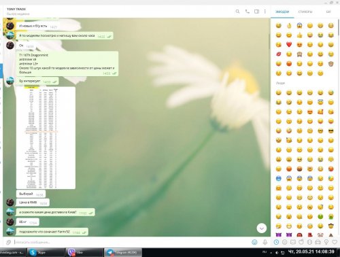Switch to the GIF tab
The image size is (340, 257).
coord(328,12)
